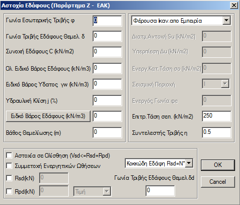
Task: Click the Επιτρ.Τάση σεπ. field showing 250
Action: click(217, 116)
